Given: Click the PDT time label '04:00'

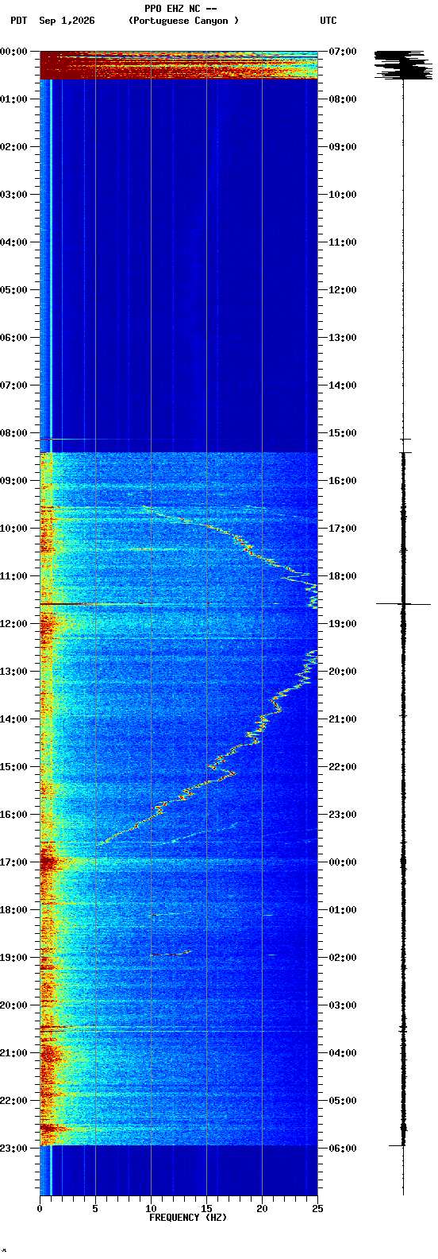Looking at the screenshot, I should coord(14,242).
